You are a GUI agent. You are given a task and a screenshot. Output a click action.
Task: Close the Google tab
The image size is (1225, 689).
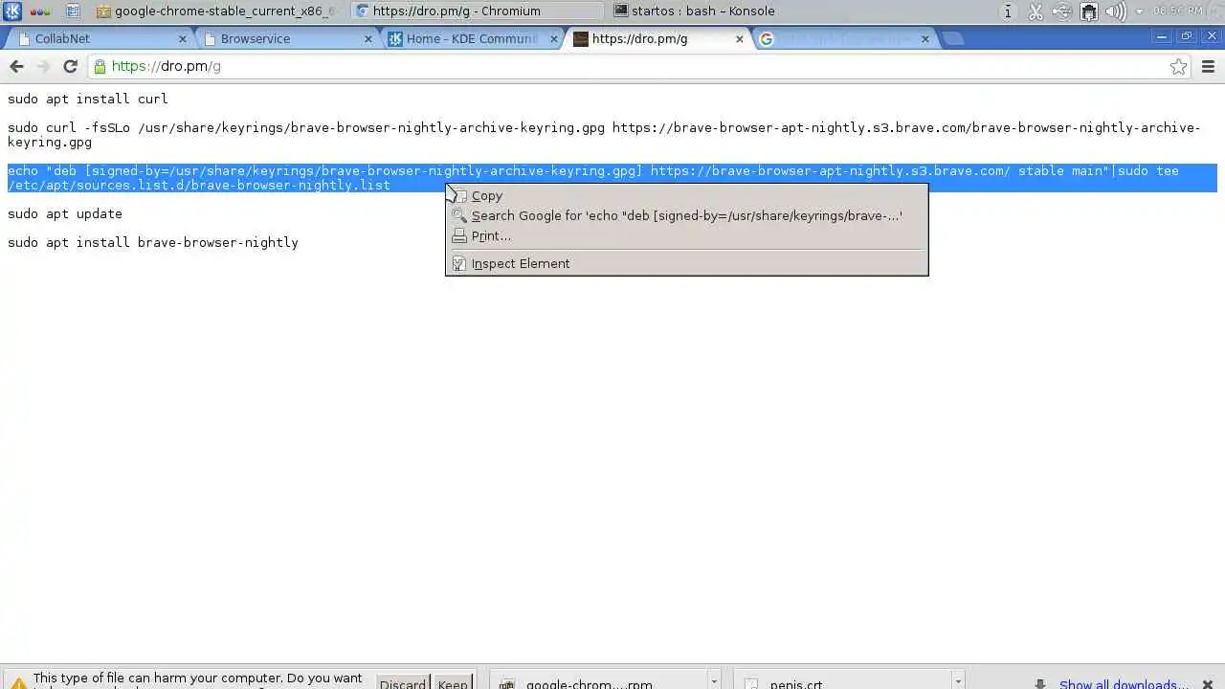pos(925,39)
